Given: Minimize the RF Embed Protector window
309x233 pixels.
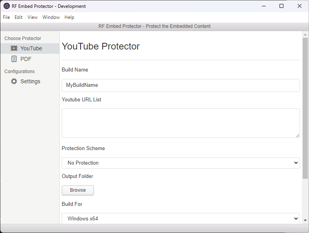Looking at the screenshot, I should tap(264, 6).
